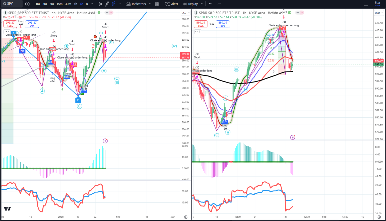Open indicator templates grid icon
This screenshot has width=386, height=221.
point(157,4)
